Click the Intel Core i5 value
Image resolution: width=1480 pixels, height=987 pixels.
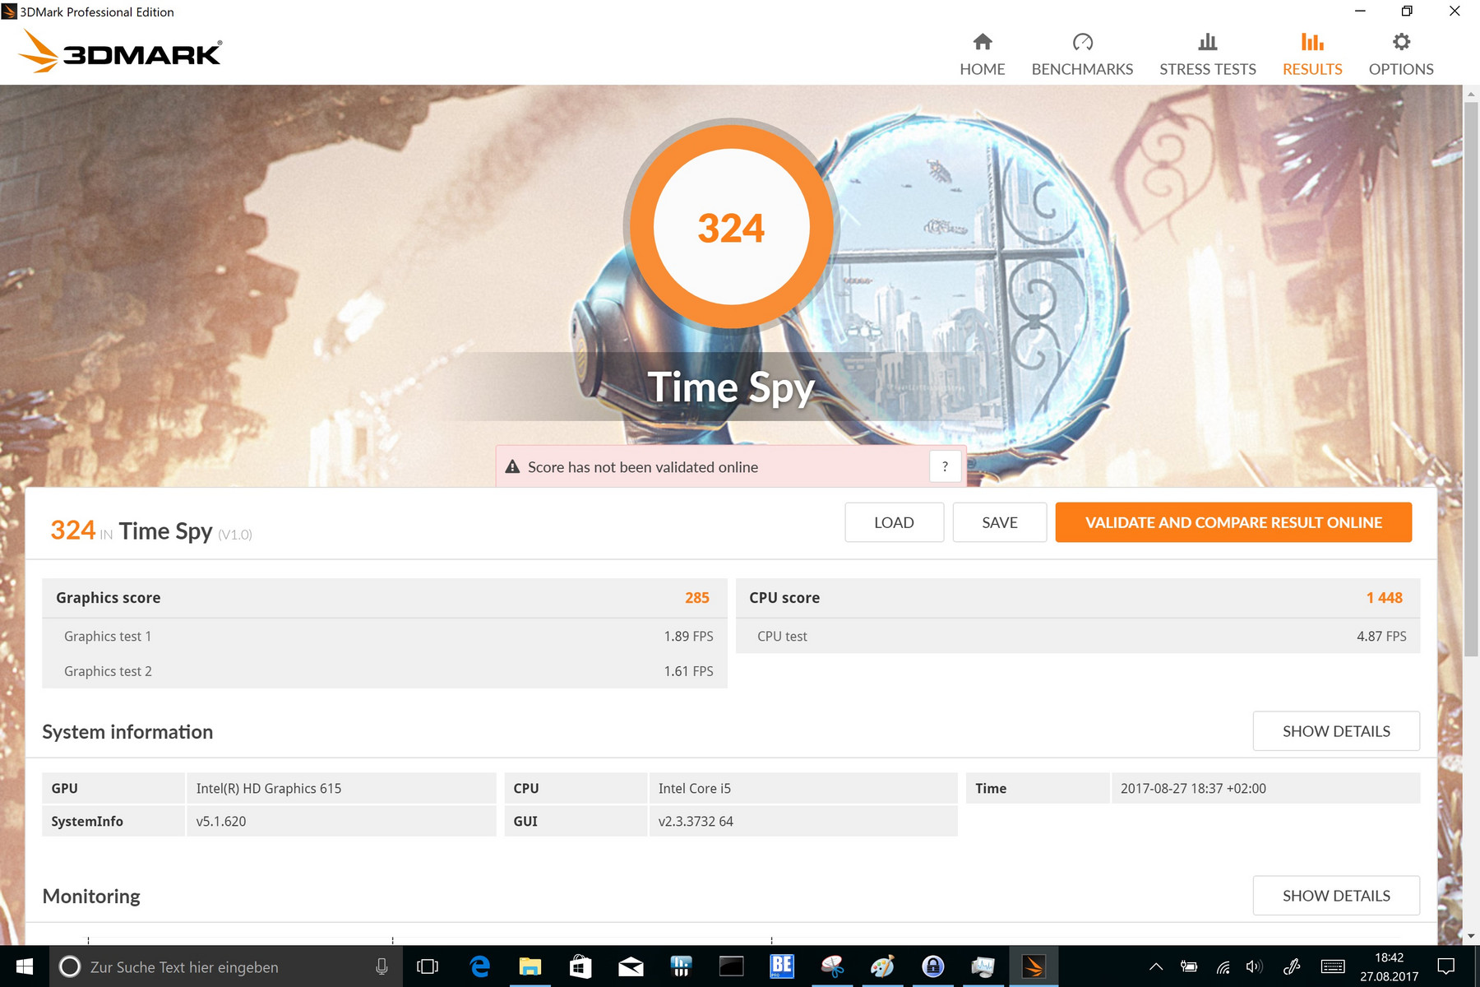coord(695,788)
